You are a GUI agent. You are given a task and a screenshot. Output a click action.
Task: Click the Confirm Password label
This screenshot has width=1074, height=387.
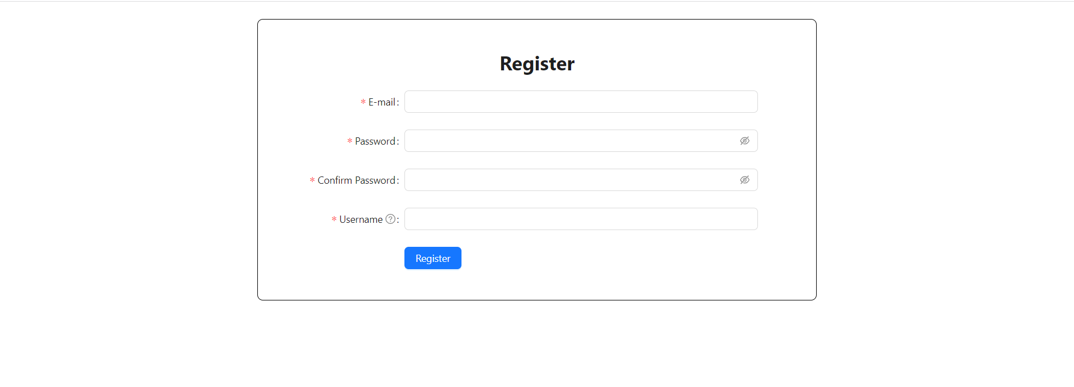pos(357,180)
